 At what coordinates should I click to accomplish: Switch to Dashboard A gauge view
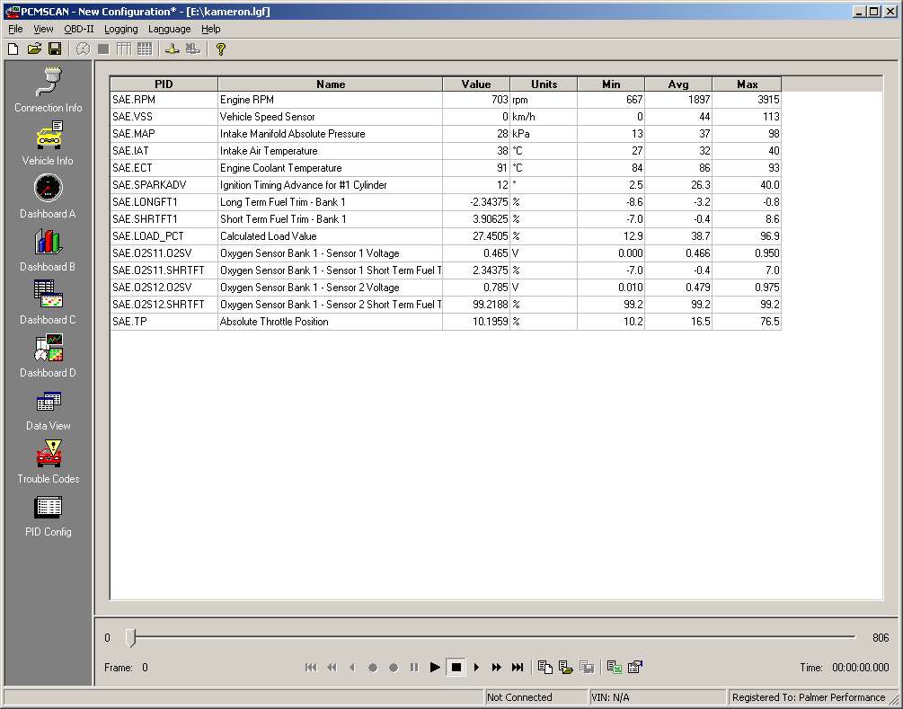(49, 197)
